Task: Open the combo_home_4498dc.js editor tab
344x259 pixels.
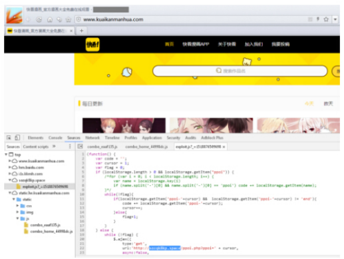Action: click(146, 147)
